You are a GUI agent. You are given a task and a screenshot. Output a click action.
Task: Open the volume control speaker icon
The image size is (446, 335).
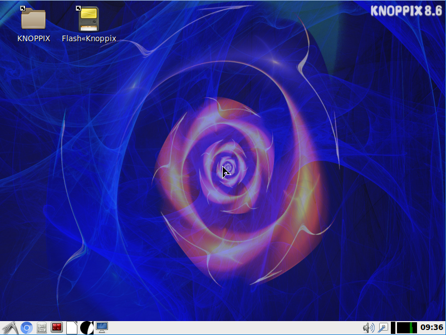pos(369,328)
